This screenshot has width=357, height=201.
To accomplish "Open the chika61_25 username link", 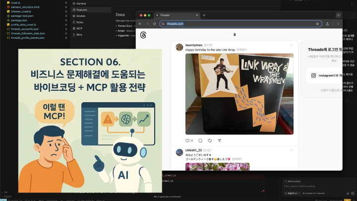I will (193, 150).
